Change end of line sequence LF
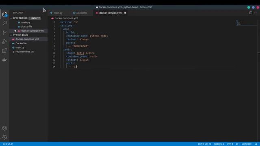The height and width of the screenshot is (146, 260). tap(237, 144)
